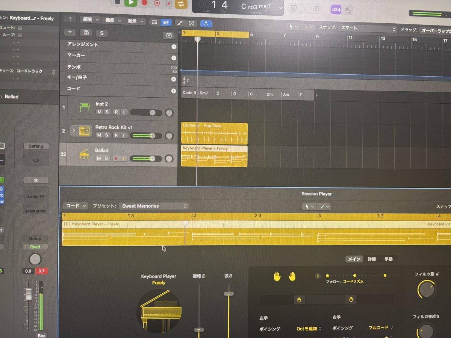This screenshot has width=451, height=338.
Task: Click the duplicate track icon
Action: [x=86, y=33]
